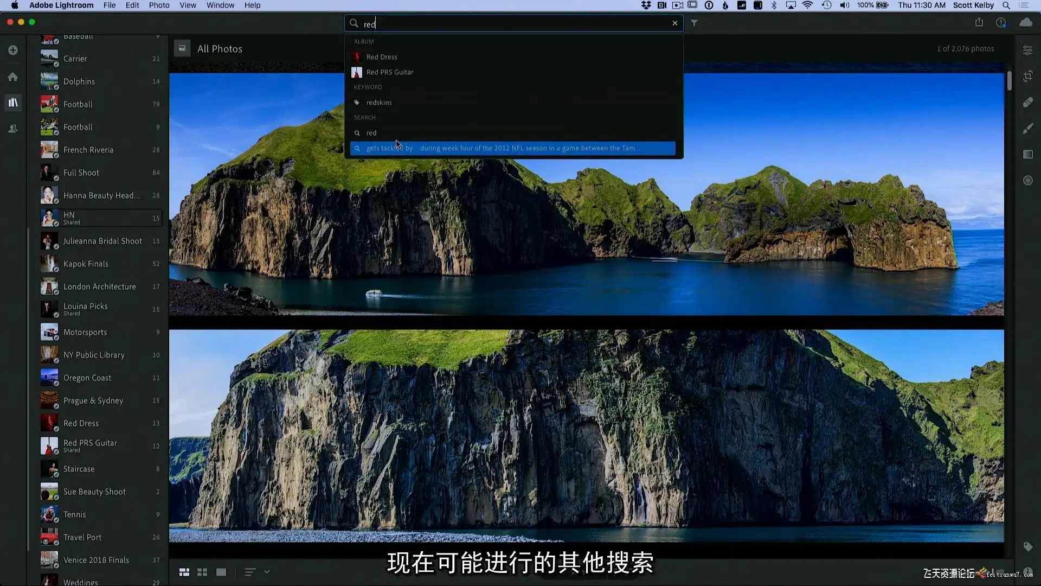Screen dimensions: 1041x586
Task: Click the photo grid vertical scrollbar
Action: click(x=1009, y=80)
